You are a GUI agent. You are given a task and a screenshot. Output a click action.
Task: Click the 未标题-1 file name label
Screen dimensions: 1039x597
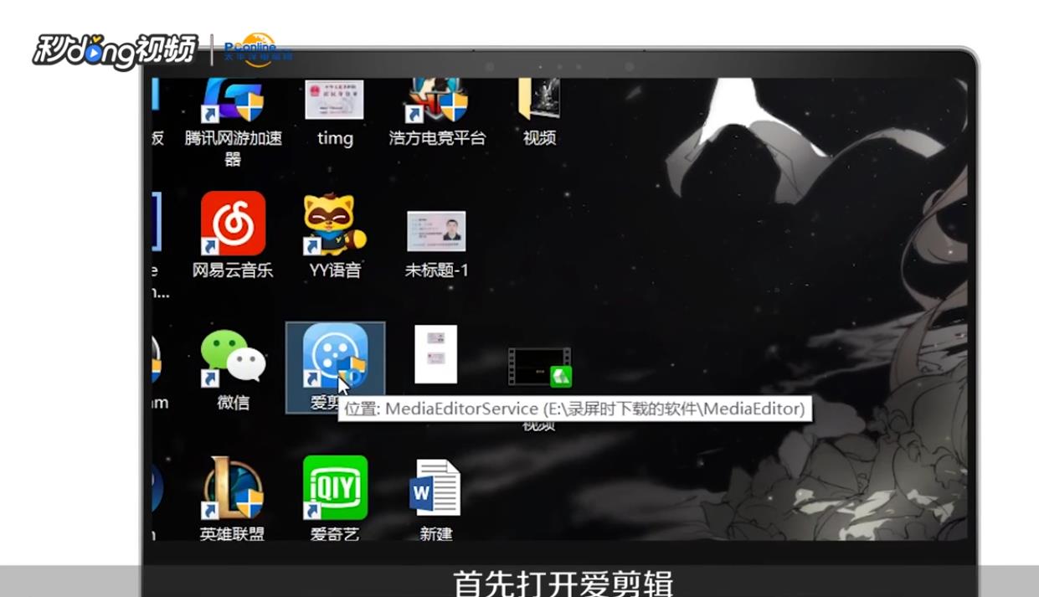point(436,270)
